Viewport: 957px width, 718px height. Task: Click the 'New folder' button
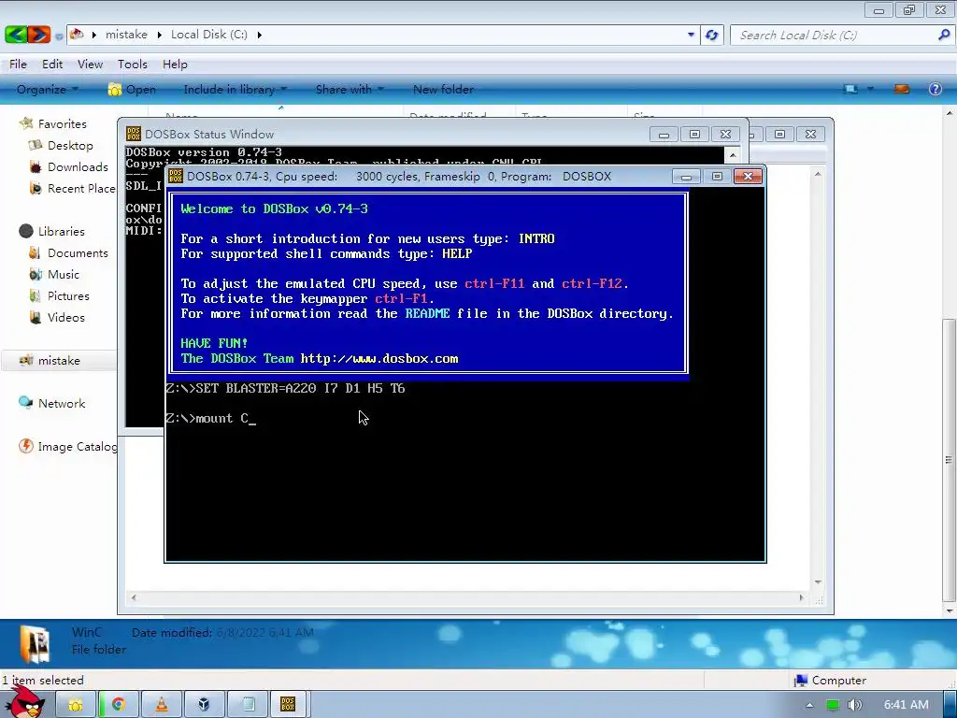coord(443,89)
